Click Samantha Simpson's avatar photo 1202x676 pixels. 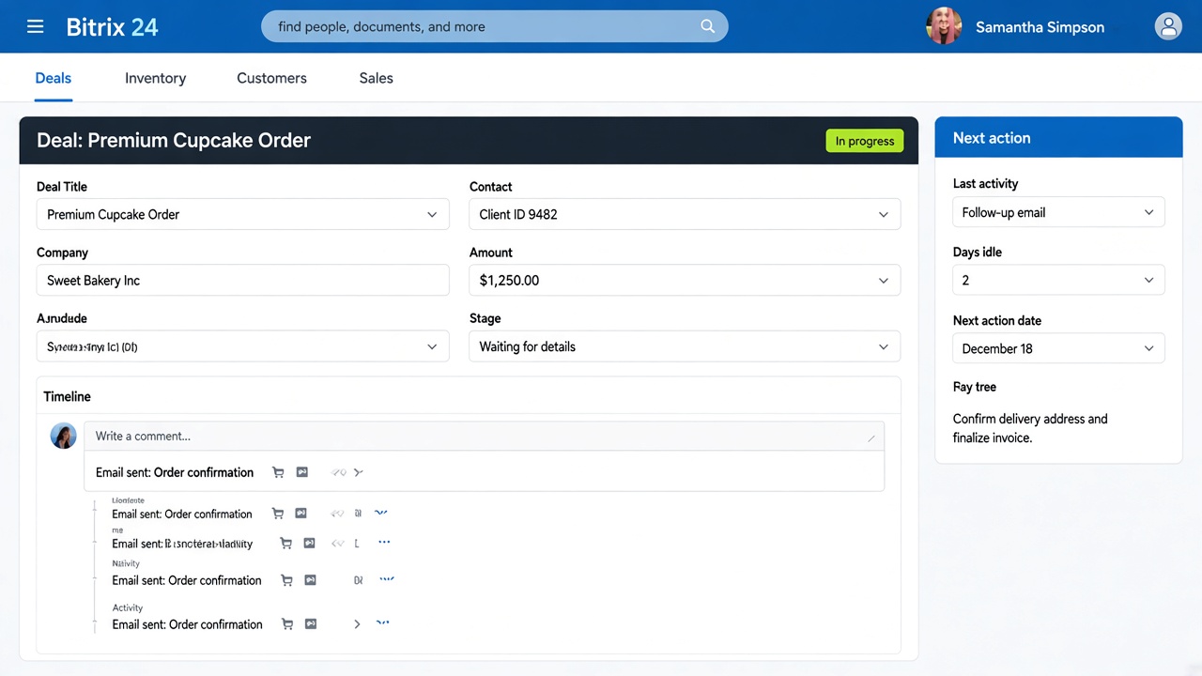coord(944,26)
